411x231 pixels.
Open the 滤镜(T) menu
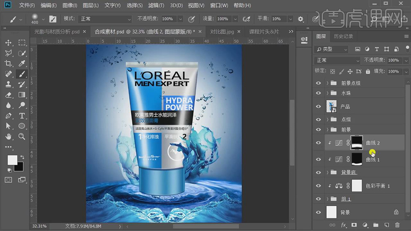pyautogui.click(x=156, y=5)
